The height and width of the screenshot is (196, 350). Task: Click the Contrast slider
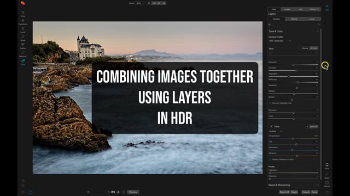click(294, 70)
